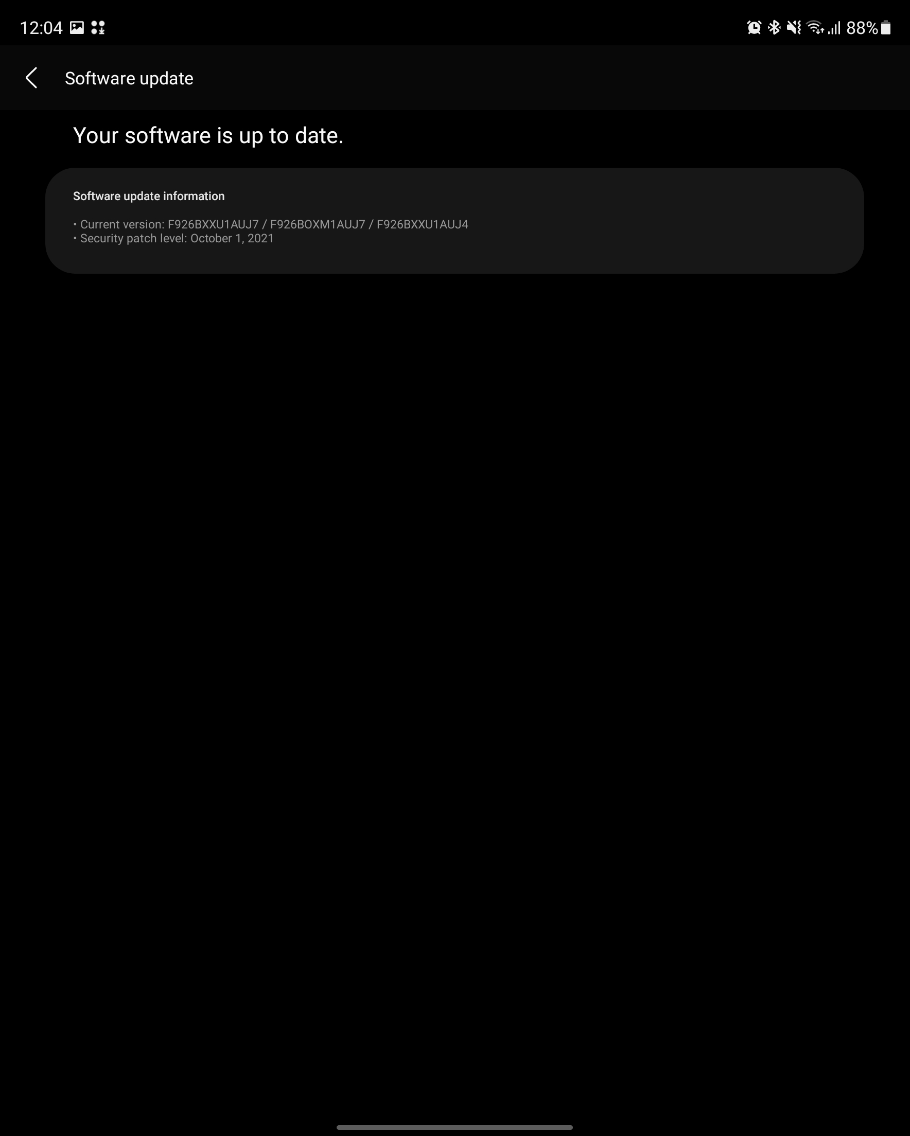Tap the cellular signal bars icon
Viewport: 910px width, 1136px height.
[834, 27]
